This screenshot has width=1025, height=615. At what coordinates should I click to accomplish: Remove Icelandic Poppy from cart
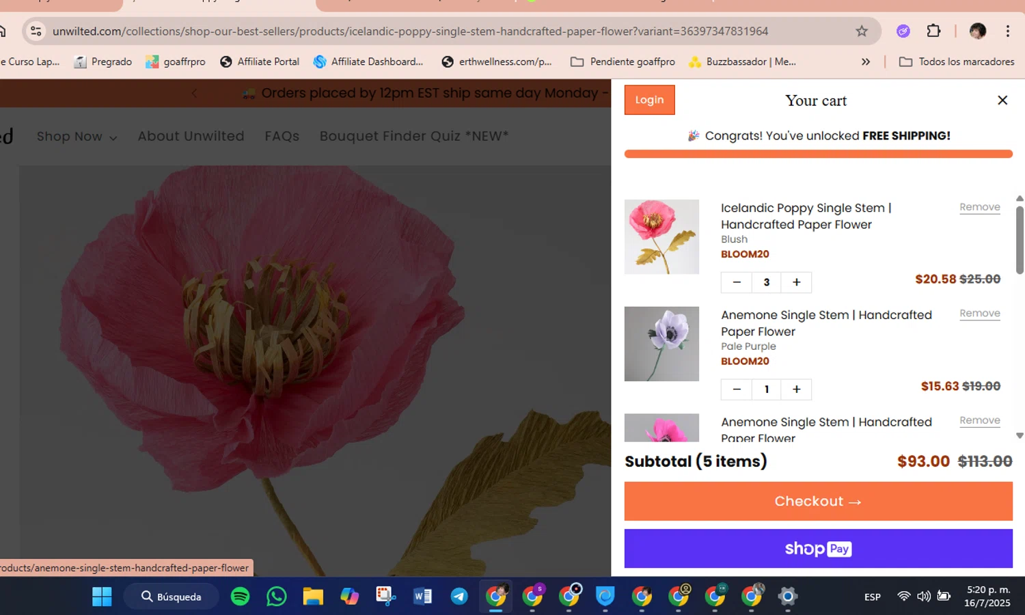point(979,207)
